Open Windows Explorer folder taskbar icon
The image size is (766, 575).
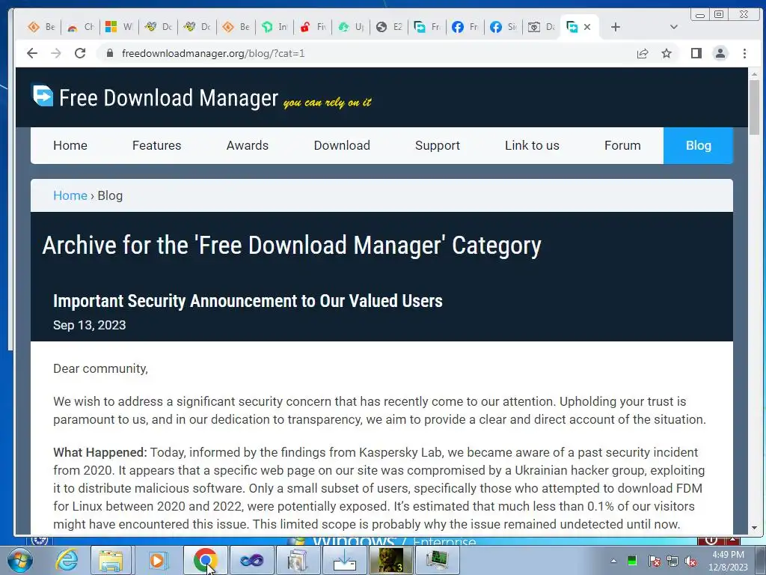(x=111, y=560)
